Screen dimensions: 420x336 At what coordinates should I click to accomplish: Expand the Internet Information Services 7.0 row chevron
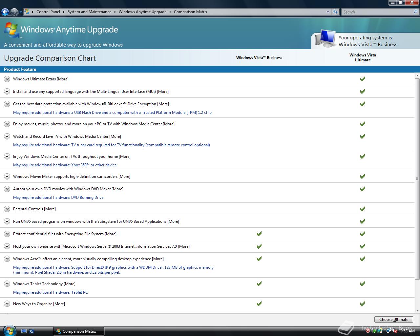(x=7, y=246)
